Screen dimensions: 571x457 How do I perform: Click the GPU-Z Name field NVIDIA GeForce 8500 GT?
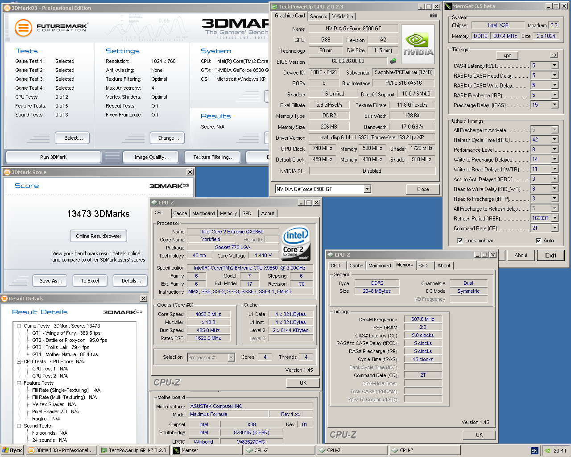pos(353,29)
